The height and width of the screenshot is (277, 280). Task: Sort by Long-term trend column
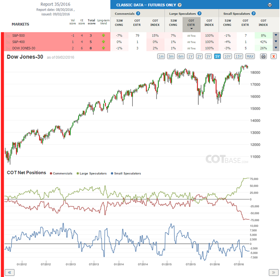point(103,22)
